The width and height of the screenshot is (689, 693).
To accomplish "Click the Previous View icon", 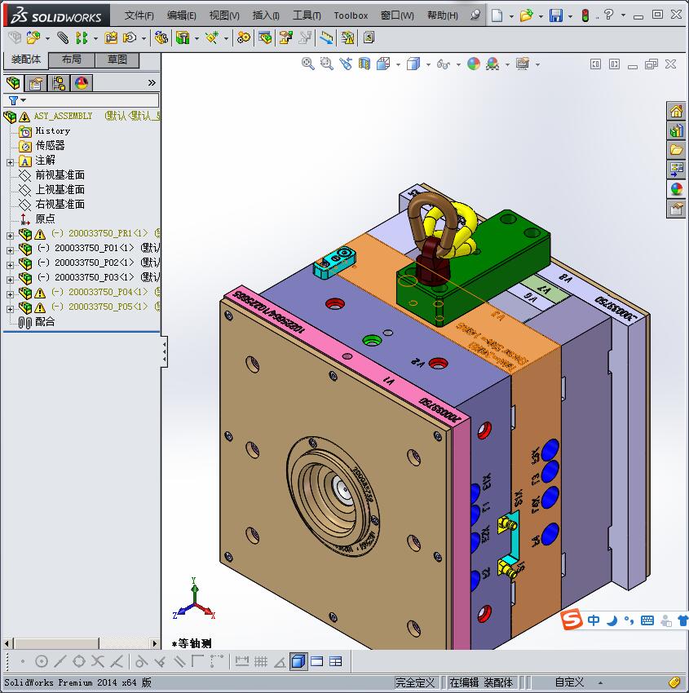I will tap(346, 64).
